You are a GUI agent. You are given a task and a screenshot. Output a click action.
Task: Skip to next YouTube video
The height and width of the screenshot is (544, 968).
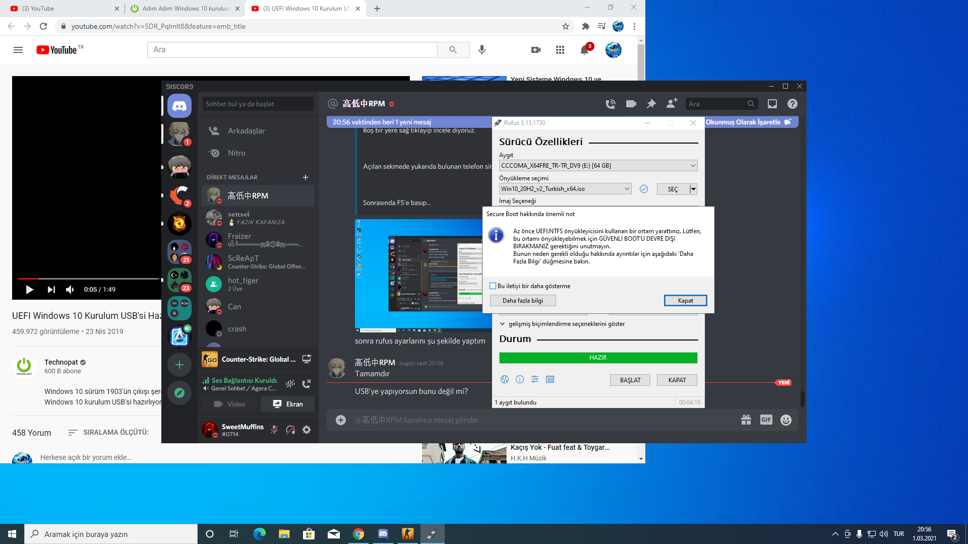51,290
